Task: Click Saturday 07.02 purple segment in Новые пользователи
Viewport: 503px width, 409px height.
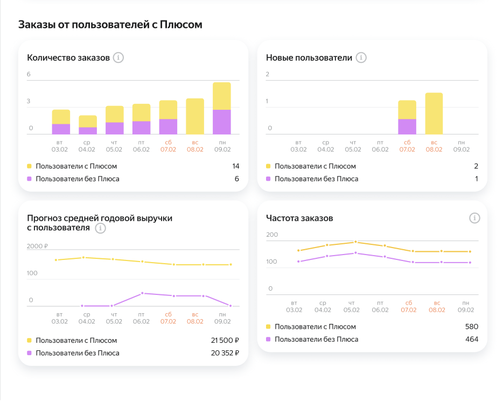Action: [x=407, y=126]
